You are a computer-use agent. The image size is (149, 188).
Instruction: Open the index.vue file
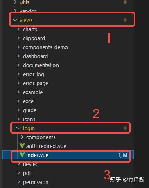tap(37, 155)
